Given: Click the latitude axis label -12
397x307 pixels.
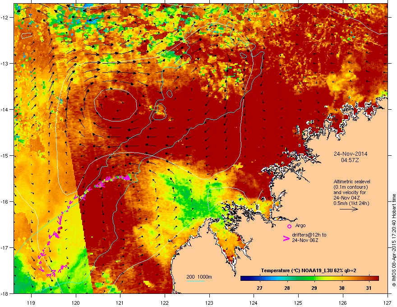Looking at the screenshot, I should pyautogui.click(x=5, y=17).
